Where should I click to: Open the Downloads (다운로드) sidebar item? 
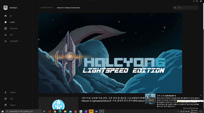(13, 92)
